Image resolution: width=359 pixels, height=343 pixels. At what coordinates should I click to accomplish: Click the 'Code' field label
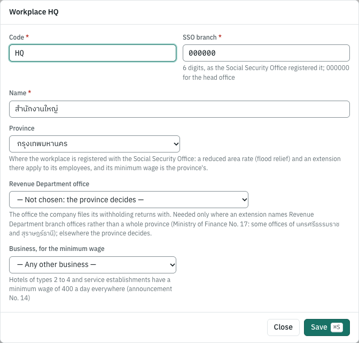pyautogui.click(x=17, y=37)
